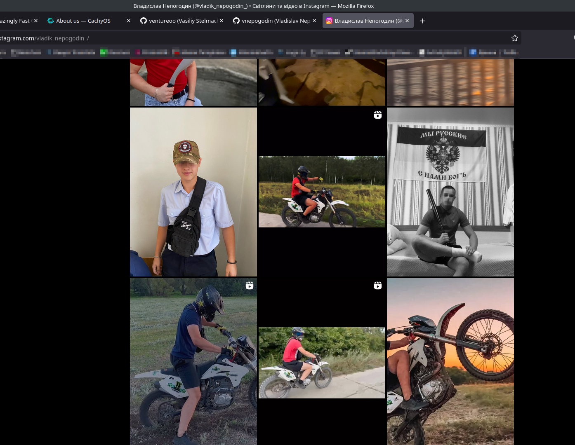The image size is (575, 445).
Task: Click the Instagram favicon on the active tab
Action: [x=329, y=21]
